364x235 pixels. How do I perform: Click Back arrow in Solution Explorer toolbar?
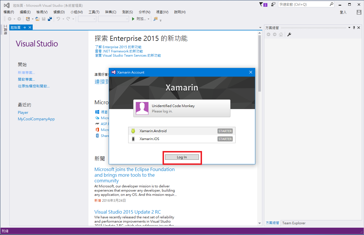(268, 34)
